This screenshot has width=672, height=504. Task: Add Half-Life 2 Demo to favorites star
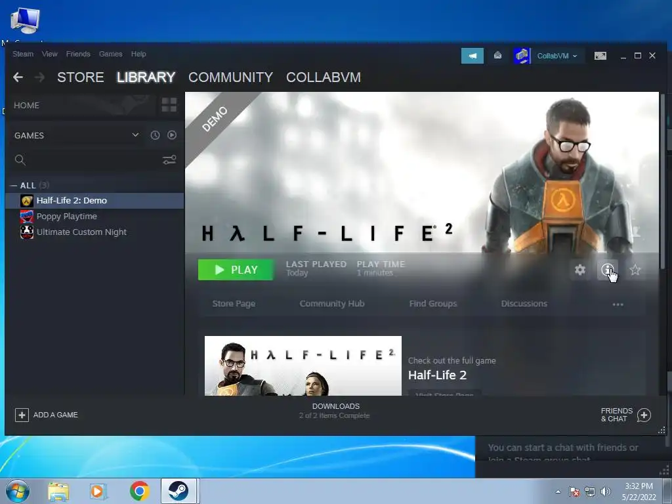pos(635,270)
